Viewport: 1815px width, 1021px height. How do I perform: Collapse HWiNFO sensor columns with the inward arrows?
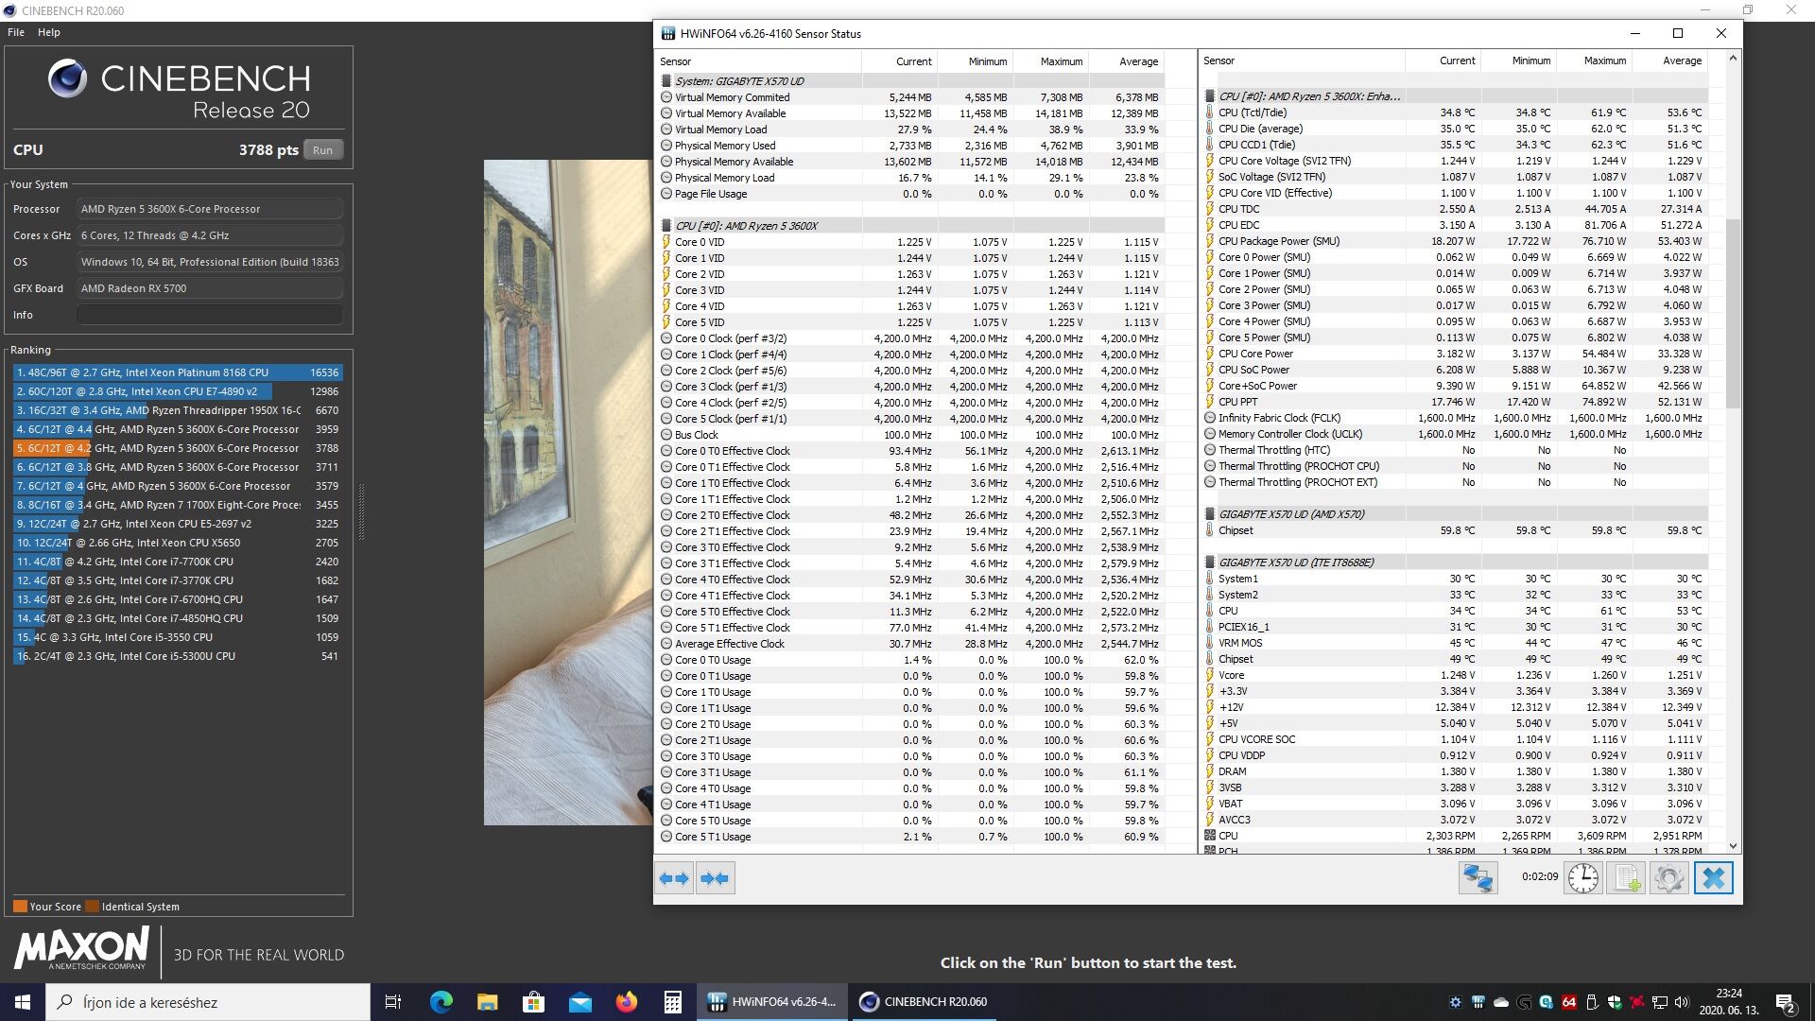tap(716, 878)
